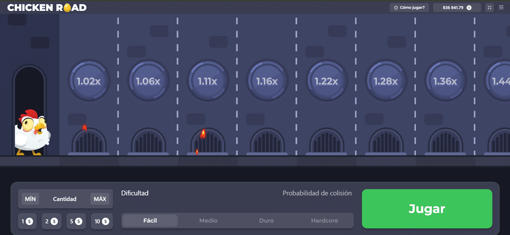This screenshot has width=510, height=235.
Task: Click the fullscreen icon in header
Action: coord(489,8)
